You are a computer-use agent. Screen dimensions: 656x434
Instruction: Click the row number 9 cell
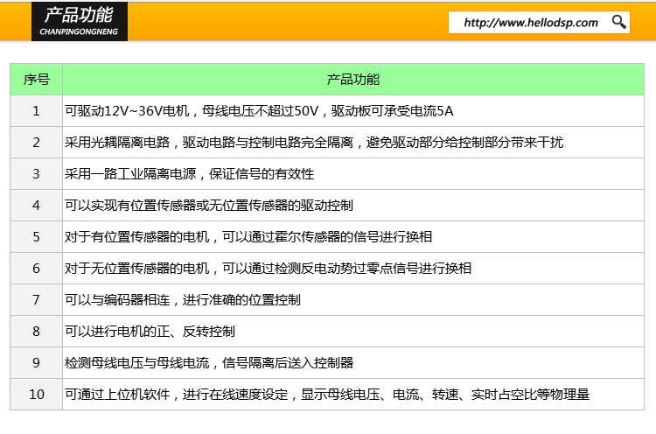coord(37,363)
